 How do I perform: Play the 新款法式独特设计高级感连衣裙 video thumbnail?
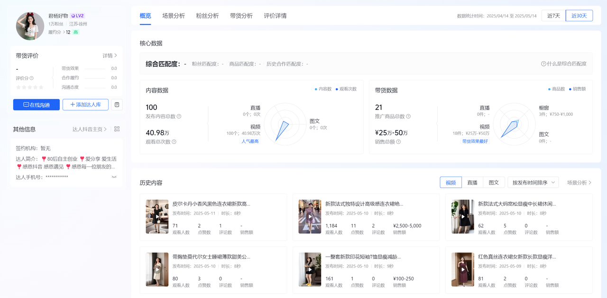click(x=310, y=216)
